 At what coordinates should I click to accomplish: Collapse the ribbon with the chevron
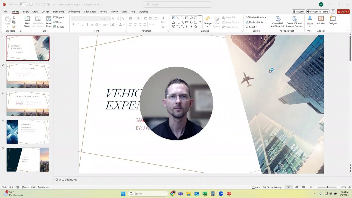coord(348,30)
